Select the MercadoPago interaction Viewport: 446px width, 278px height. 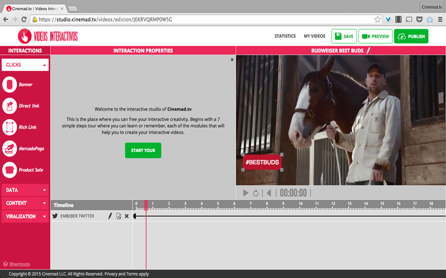coord(9,148)
